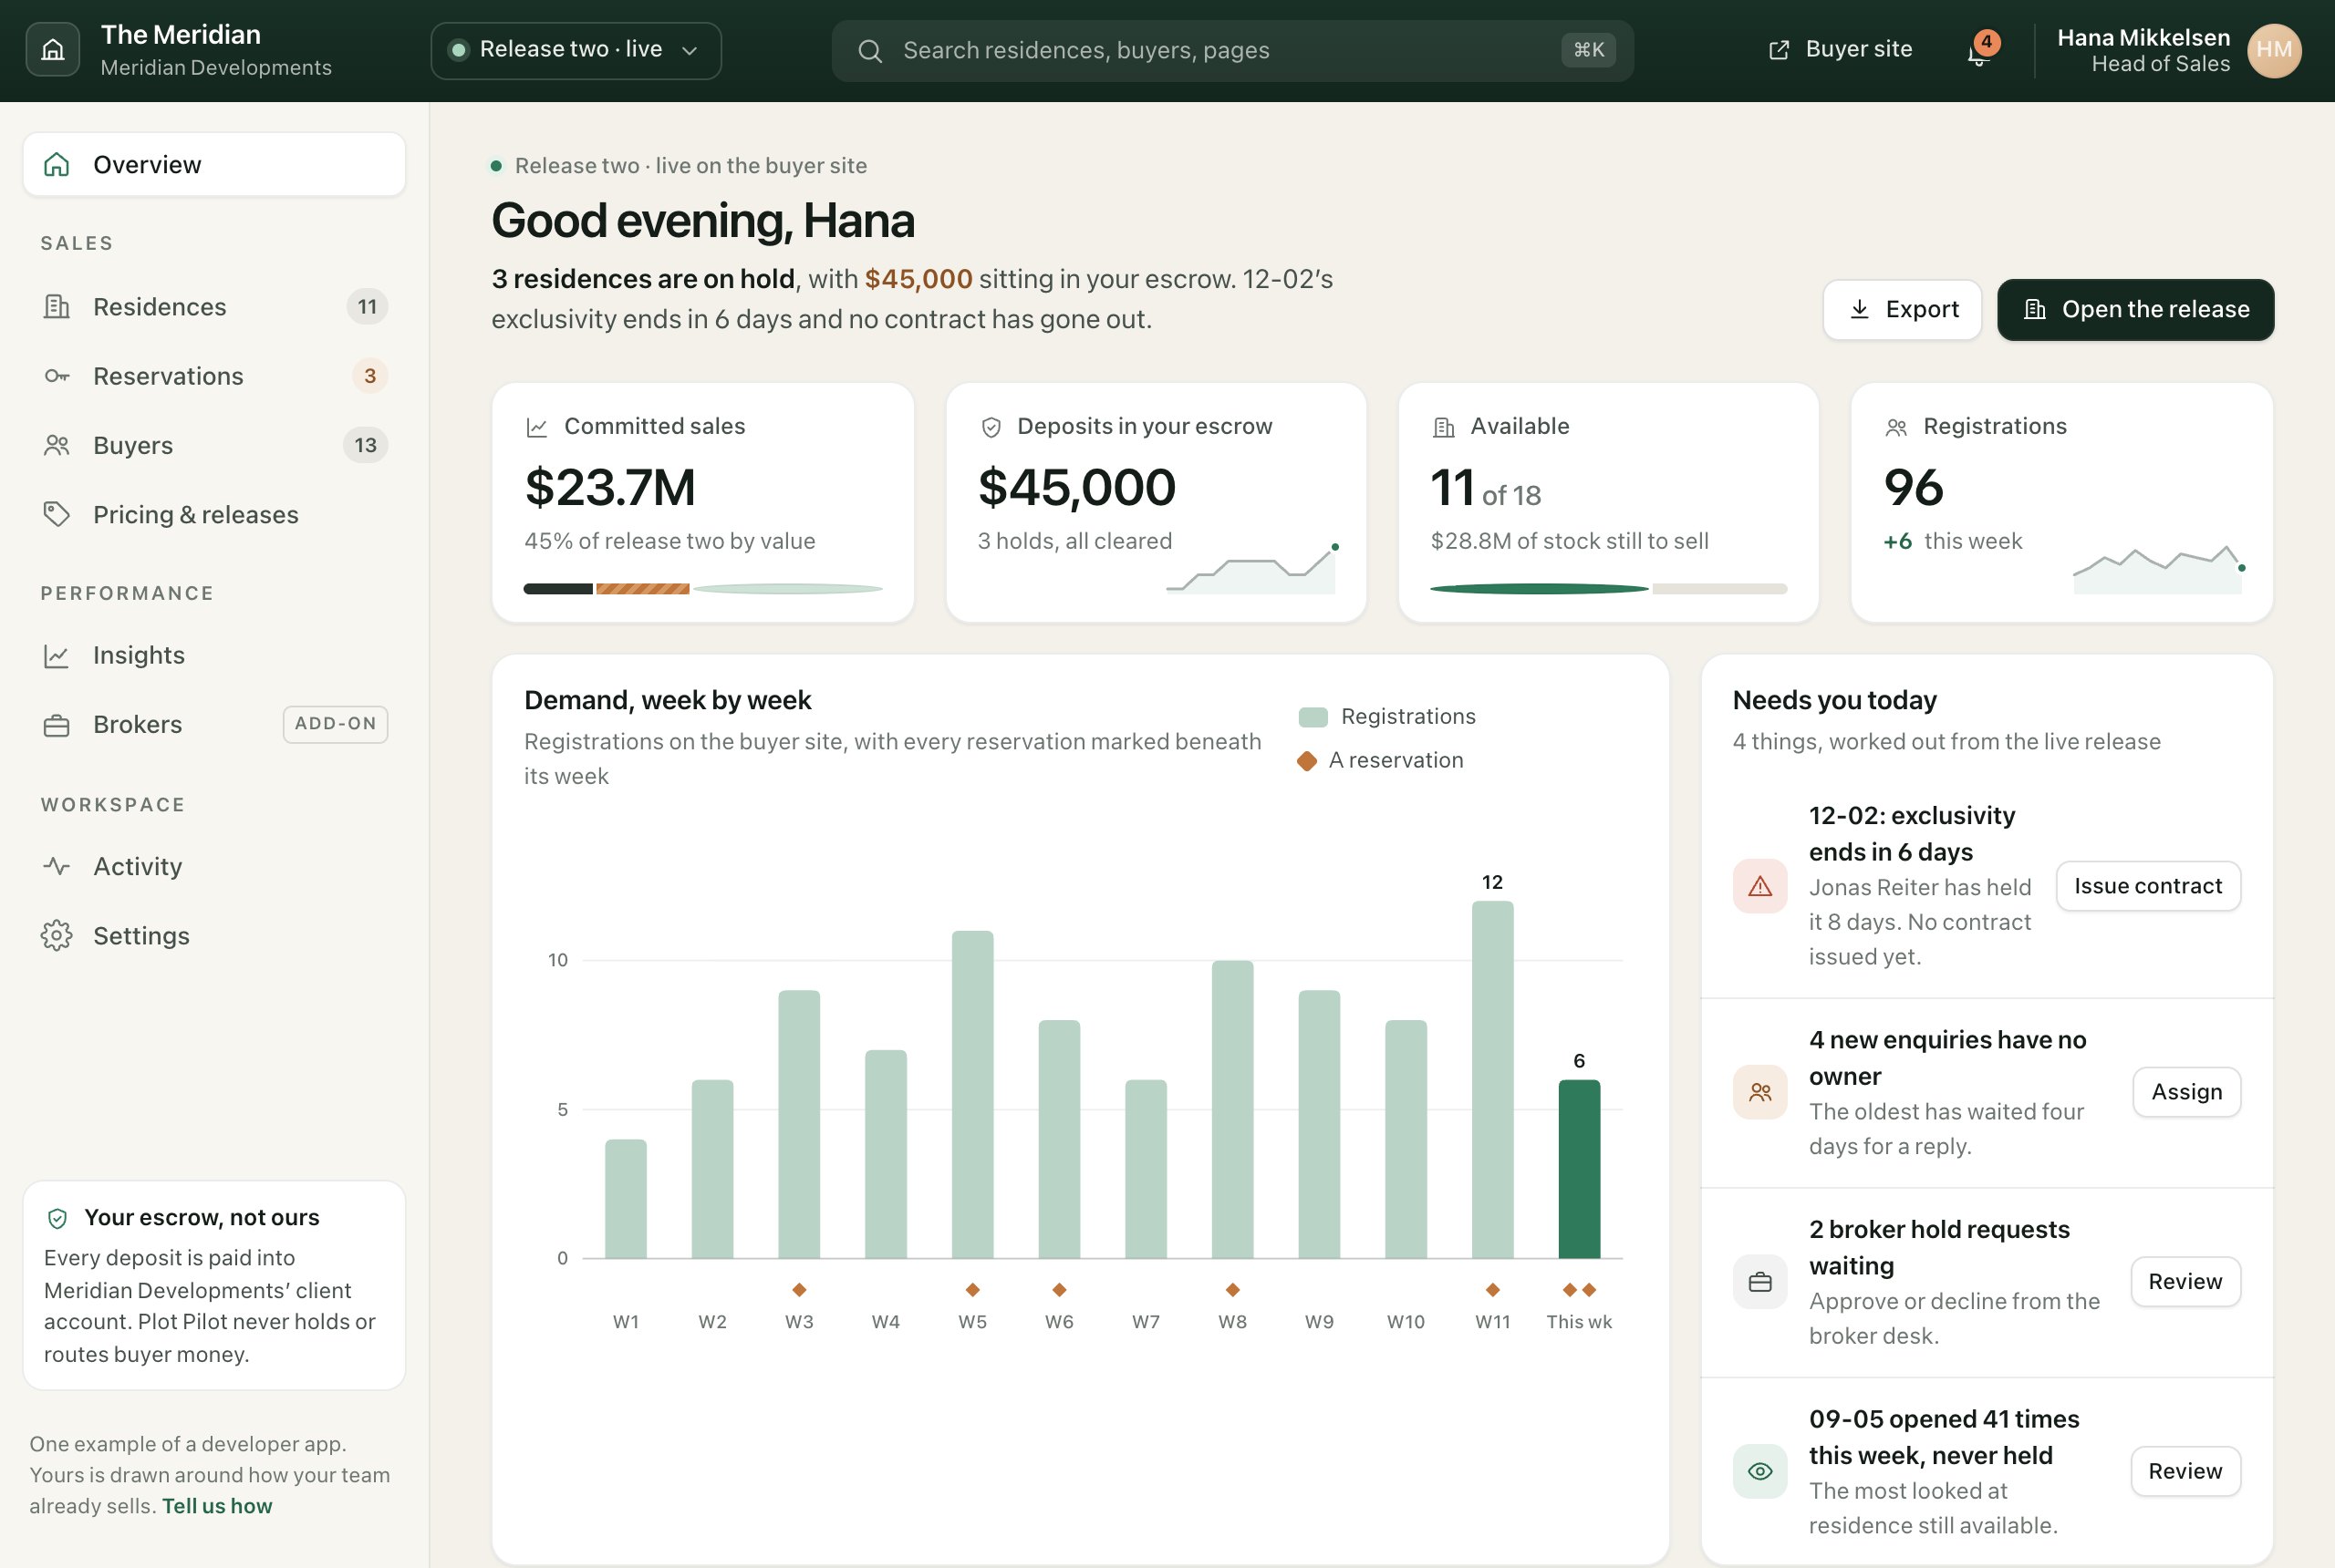Image resolution: width=2335 pixels, height=1568 pixels.
Task: Click Issue contract for 12-02
Action: [2148, 886]
